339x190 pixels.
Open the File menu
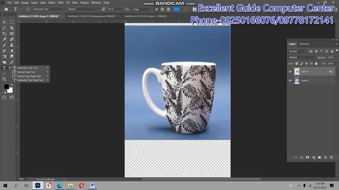(10, 3)
